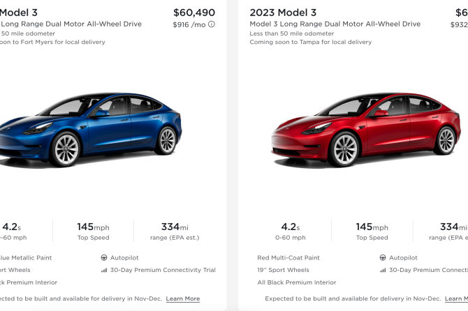Click the $60,490 price
The height and width of the screenshot is (311, 468).
193,13
